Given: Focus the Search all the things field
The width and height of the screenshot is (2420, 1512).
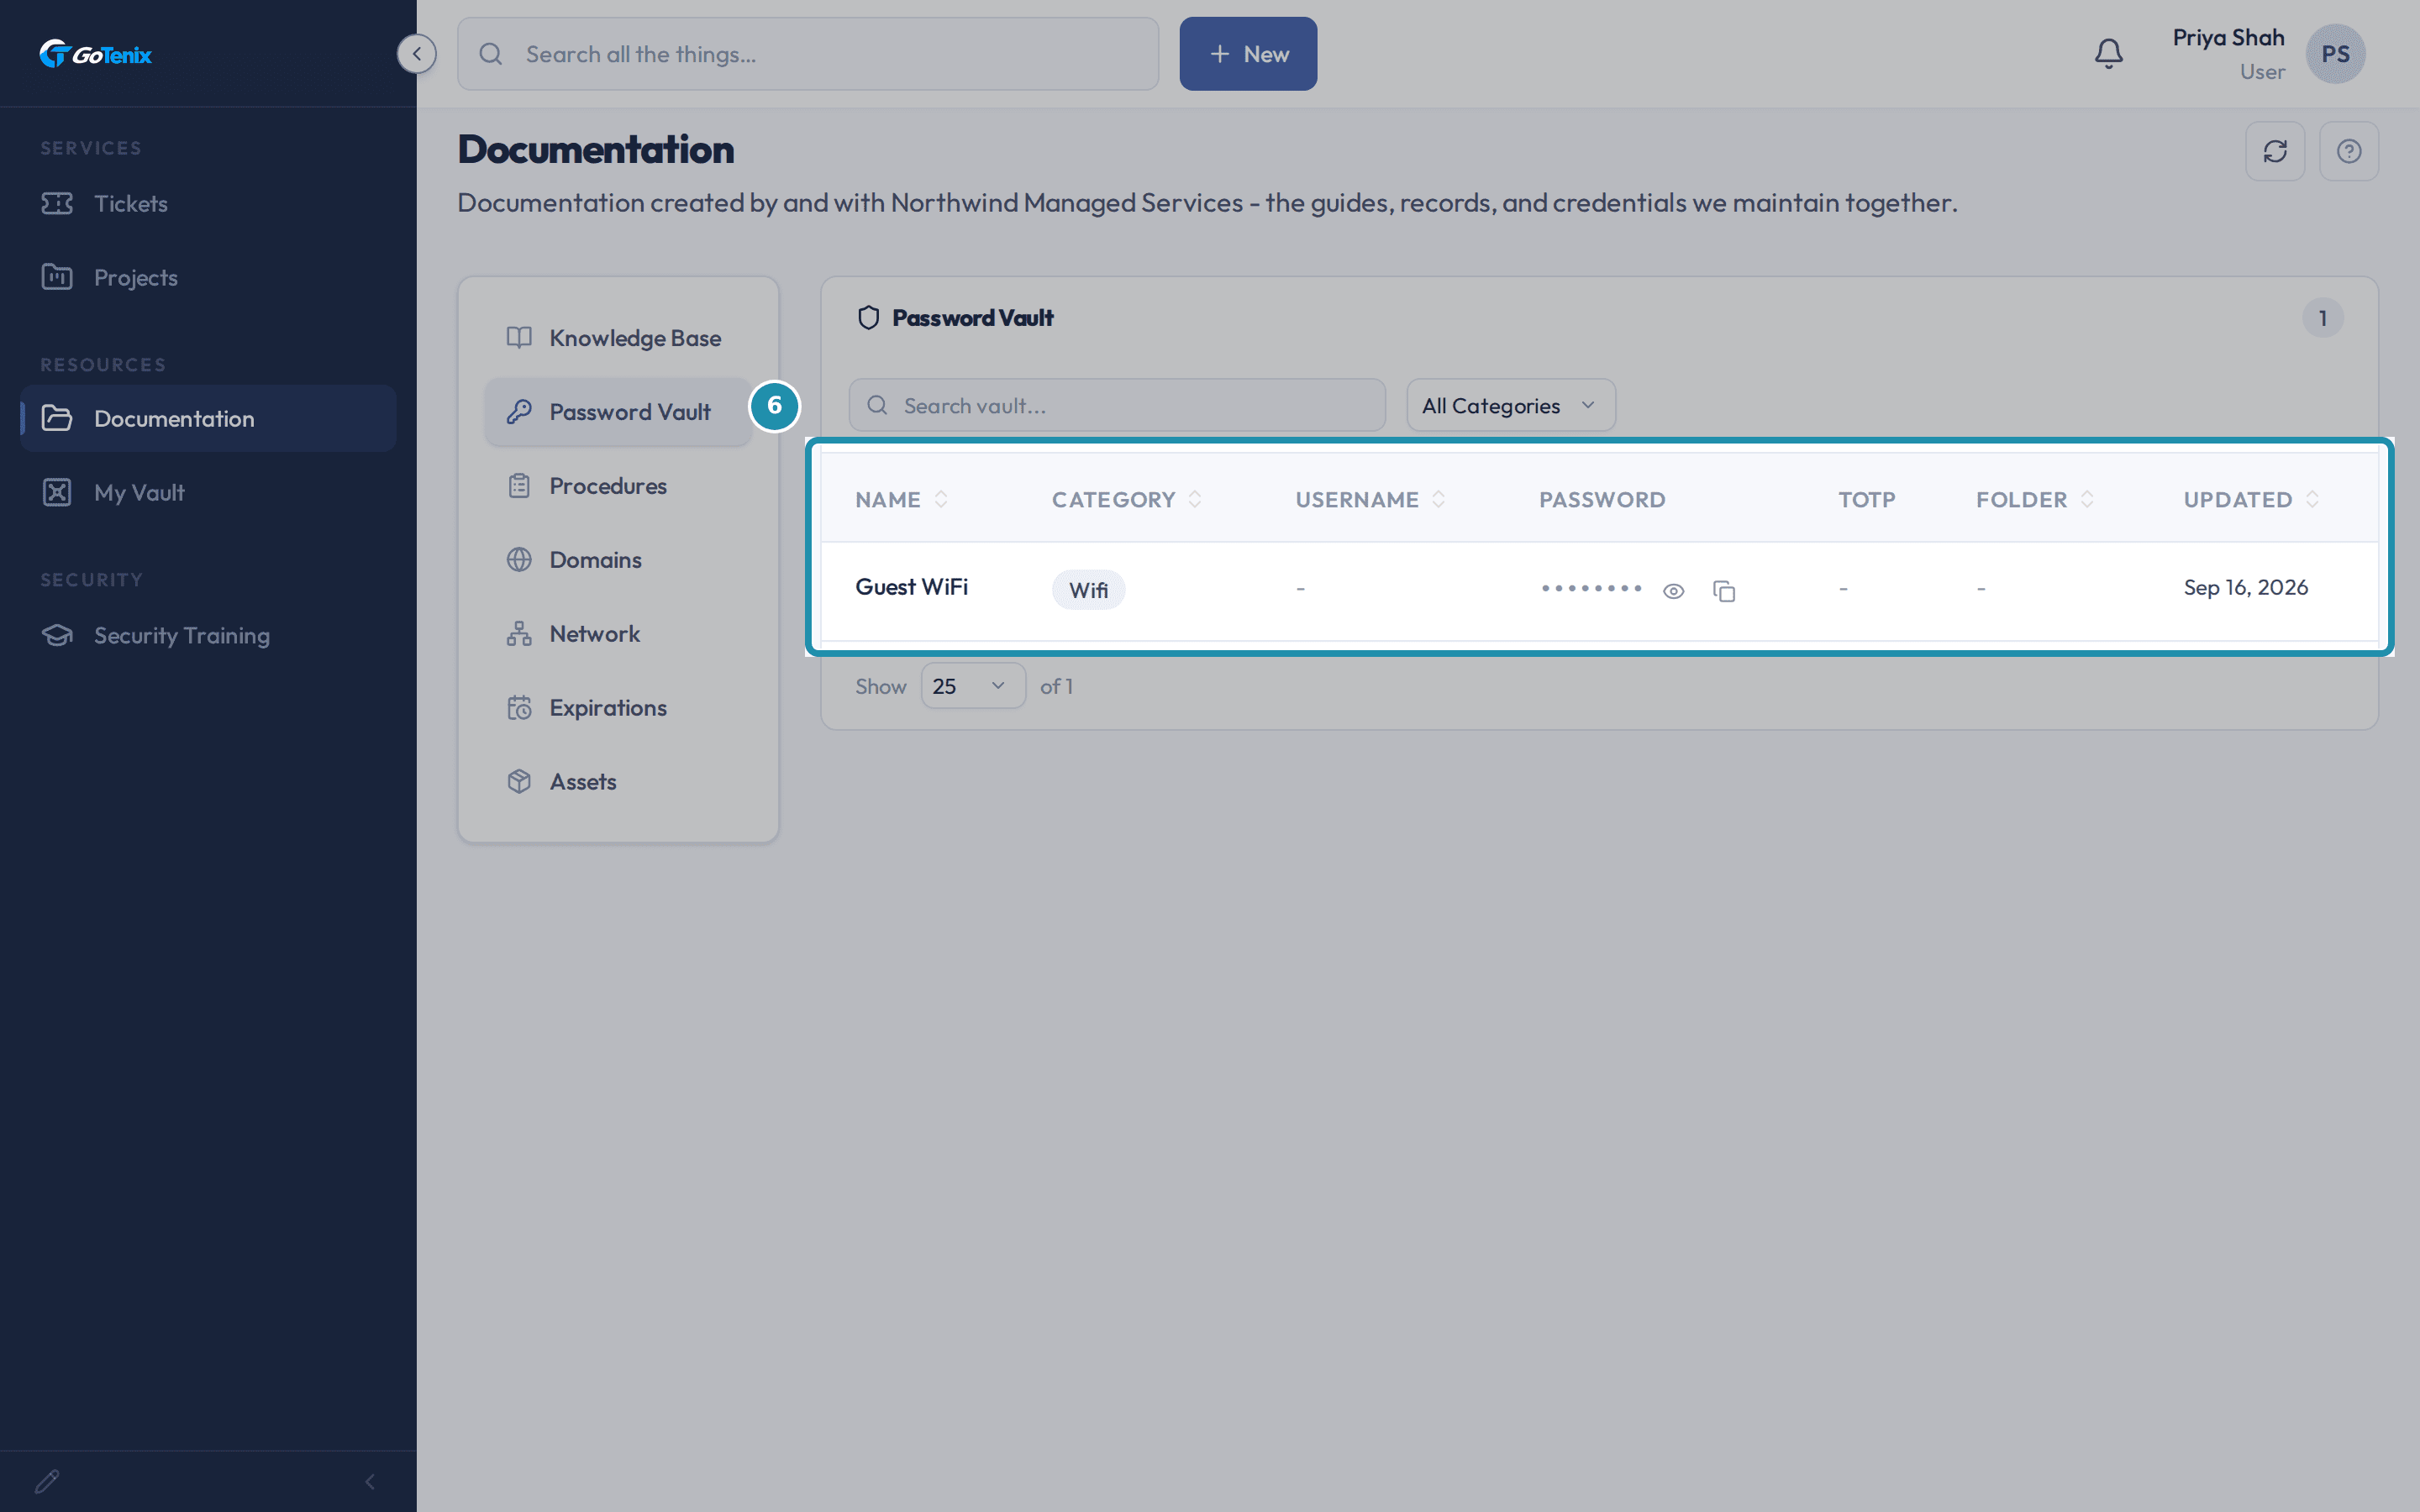Looking at the screenshot, I should pyautogui.click(x=808, y=54).
